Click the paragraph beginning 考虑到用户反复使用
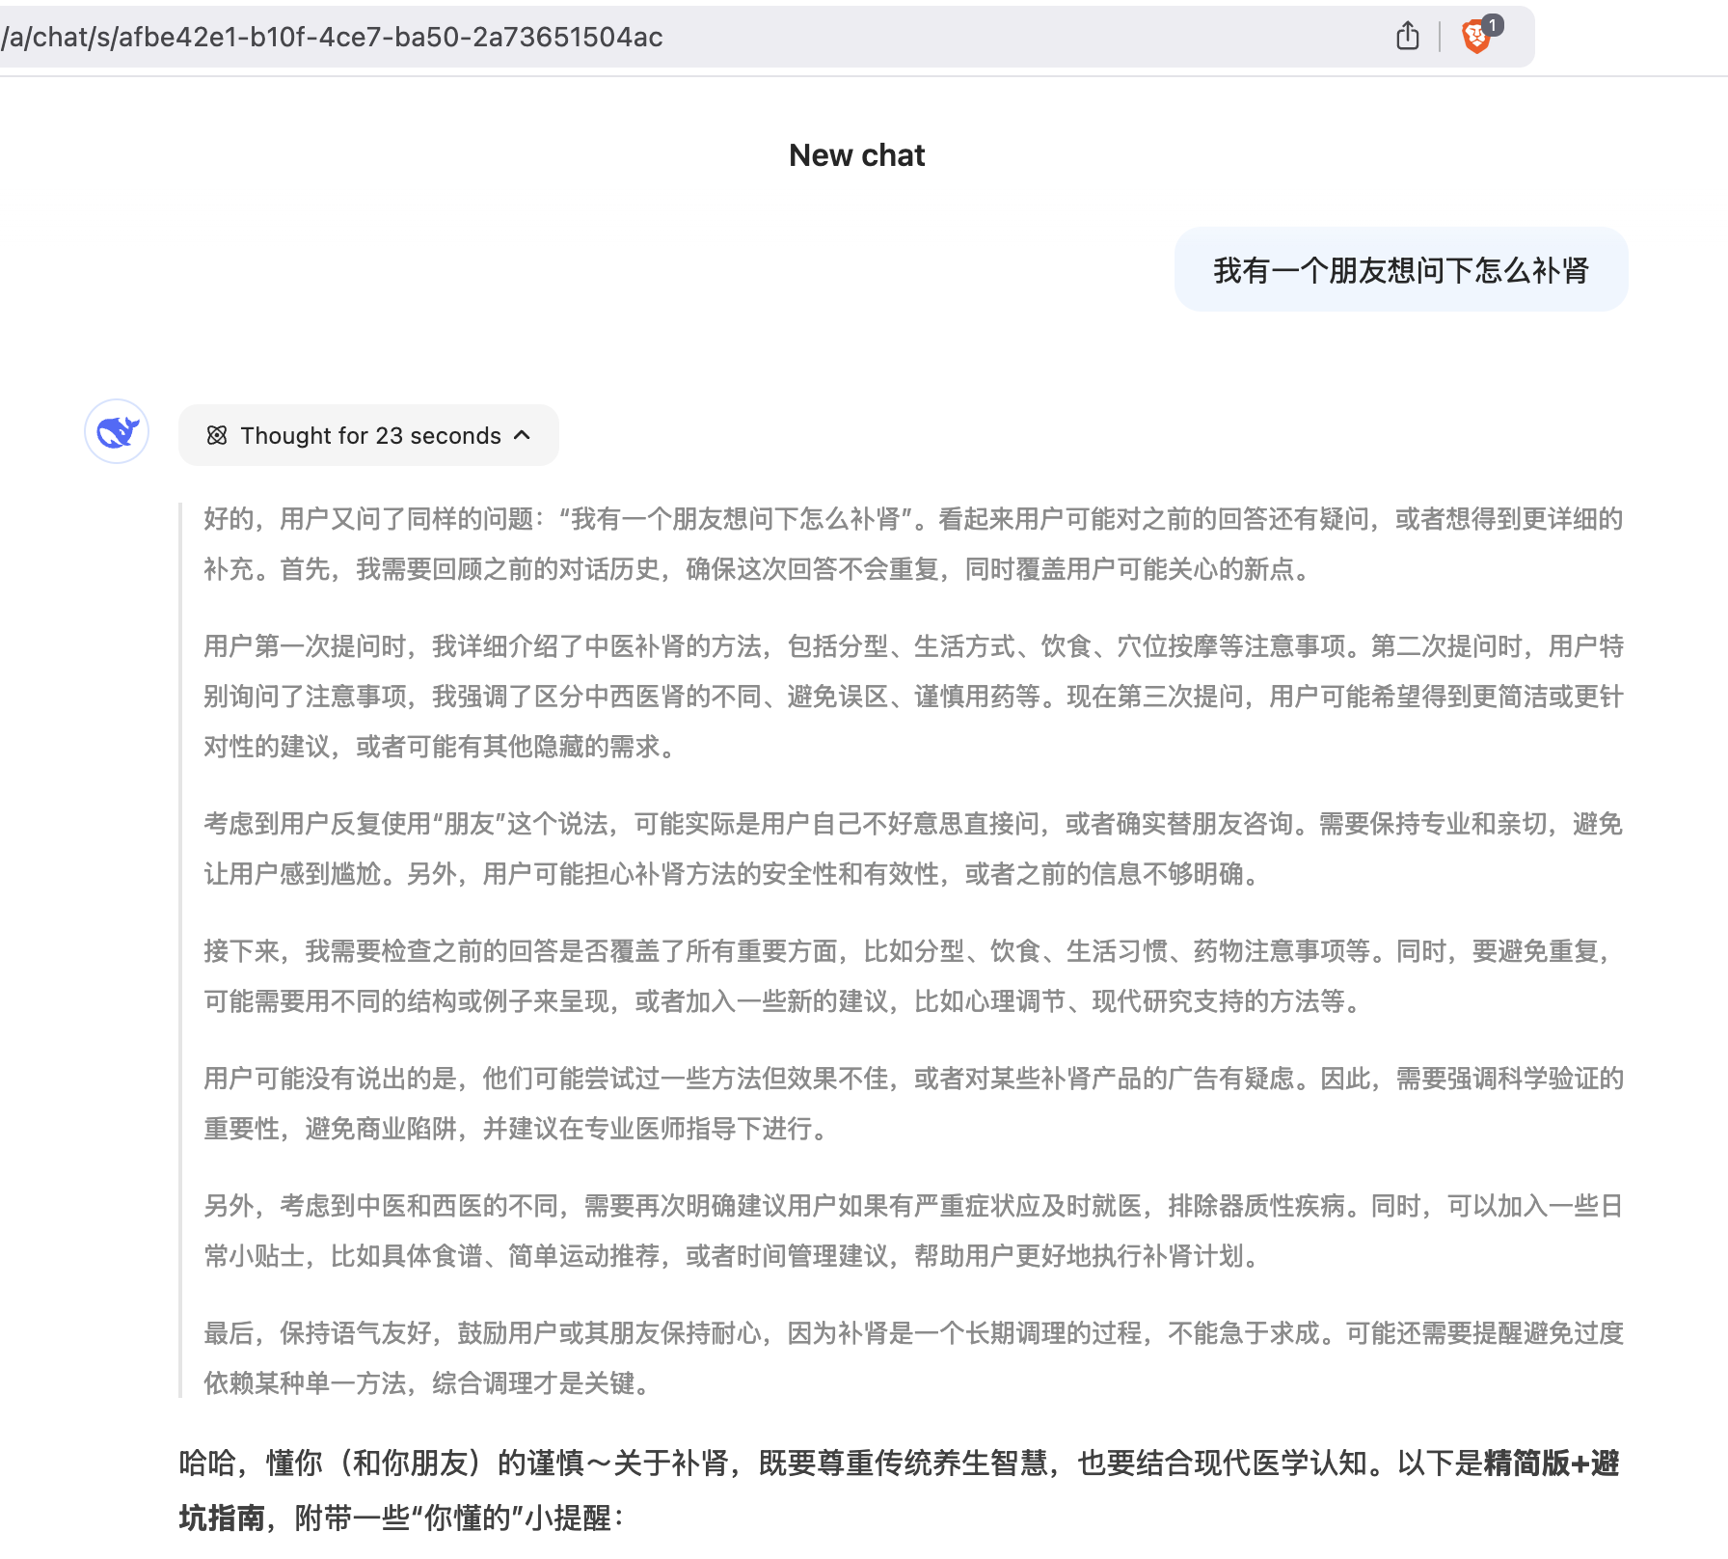The width and height of the screenshot is (1728, 1559). (x=912, y=849)
